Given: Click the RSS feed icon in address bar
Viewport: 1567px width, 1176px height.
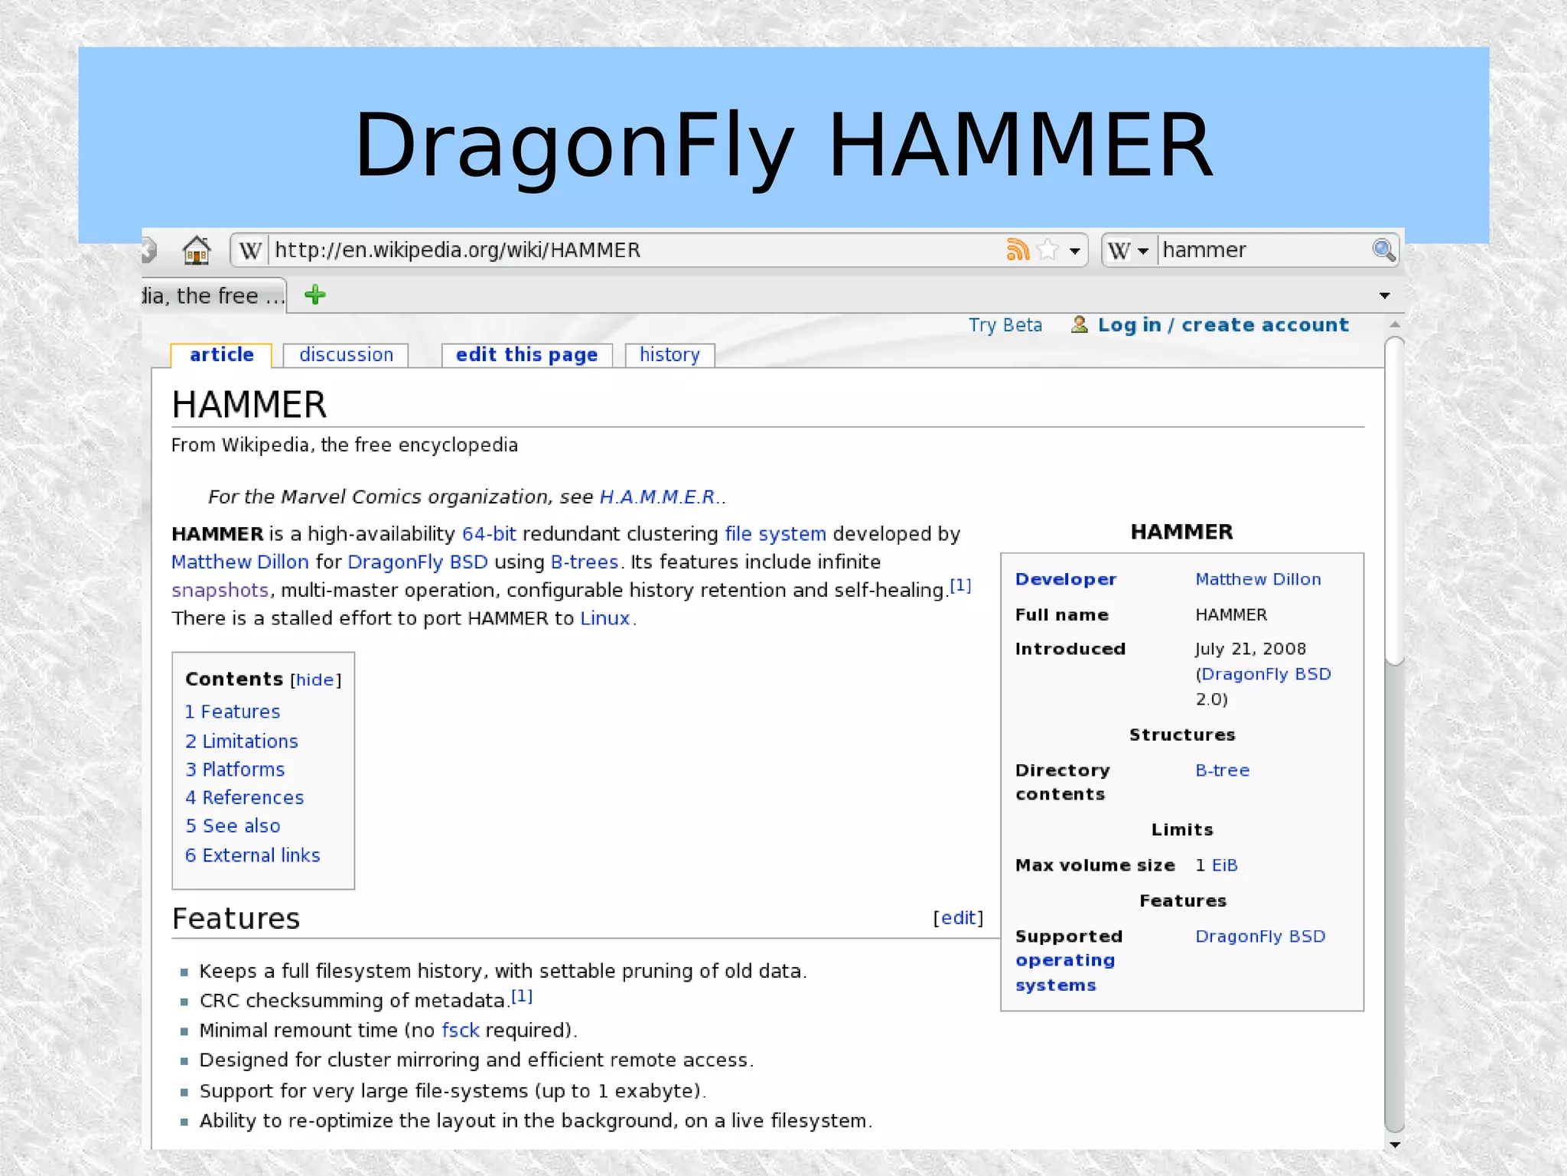Looking at the screenshot, I should pos(1018,249).
